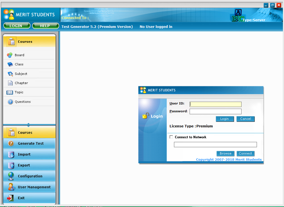Select the Exit option in sidebar
This screenshot has width=284, height=207.
(x=29, y=198)
